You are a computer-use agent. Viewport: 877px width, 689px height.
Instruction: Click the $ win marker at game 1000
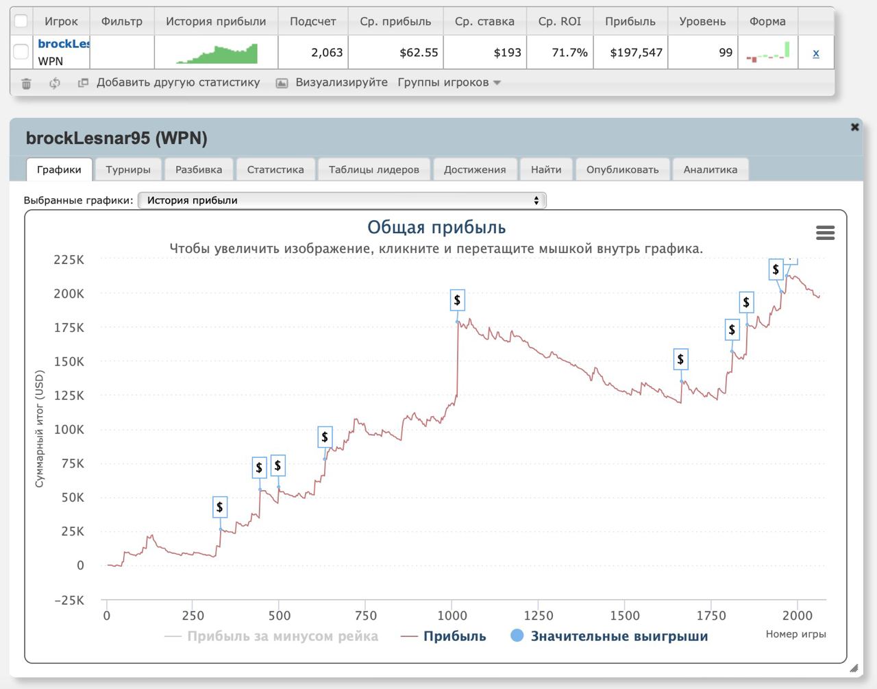pyautogui.click(x=457, y=300)
